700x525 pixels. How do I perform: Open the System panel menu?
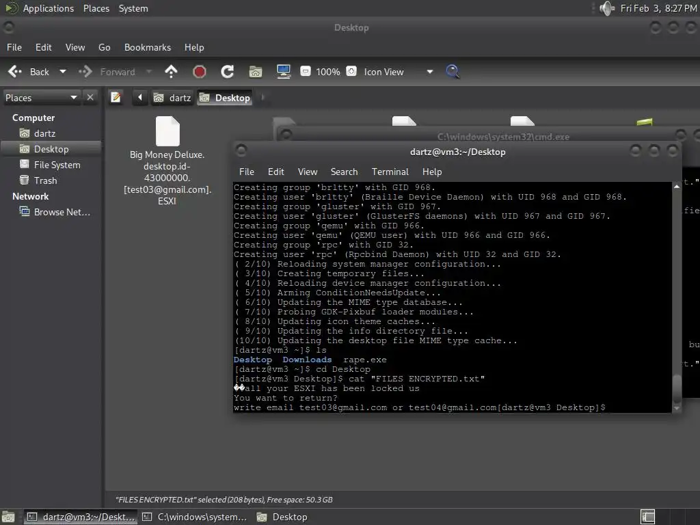point(133,8)
